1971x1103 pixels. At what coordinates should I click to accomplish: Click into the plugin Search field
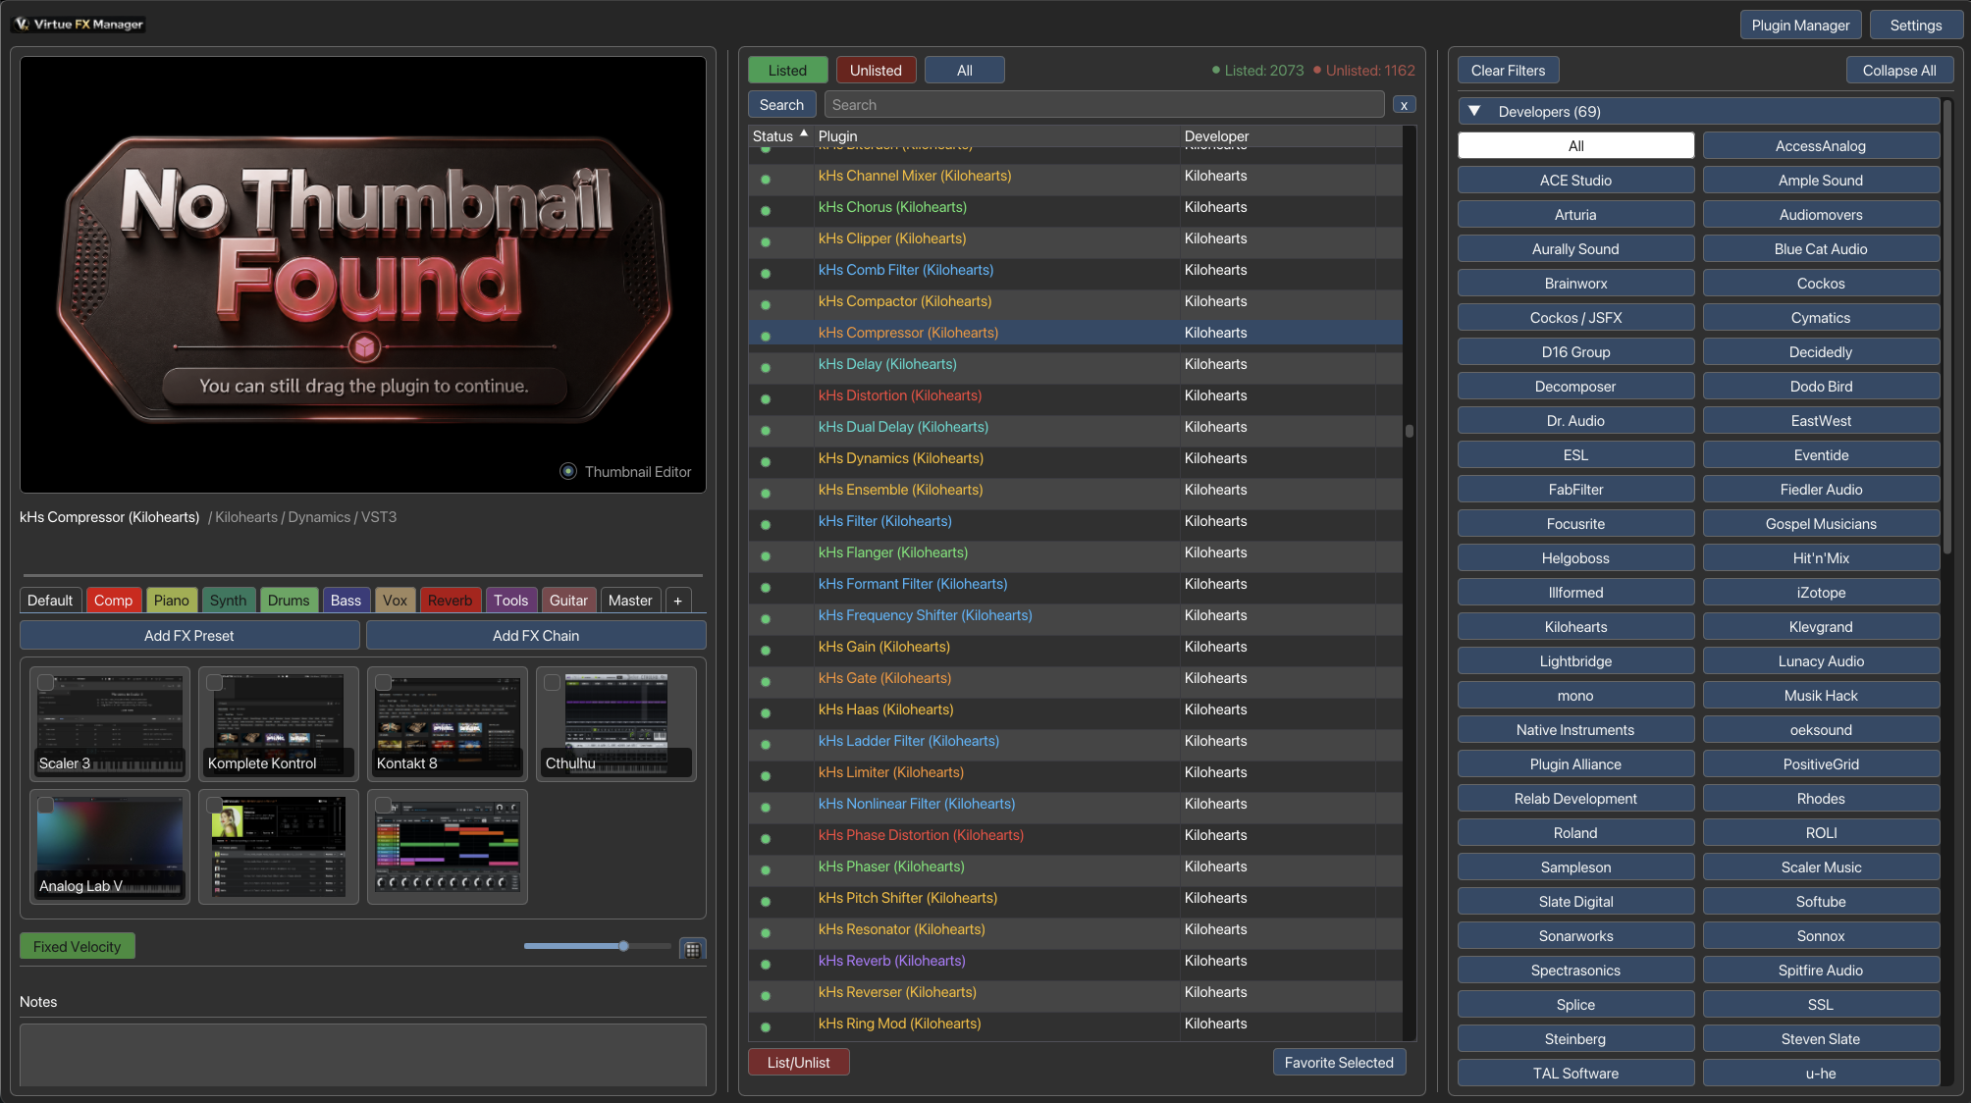coord(1104,105)
